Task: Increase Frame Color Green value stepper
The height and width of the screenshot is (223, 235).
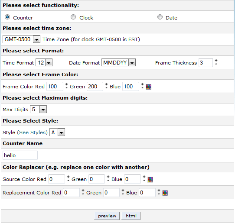Action: point(106,84)
